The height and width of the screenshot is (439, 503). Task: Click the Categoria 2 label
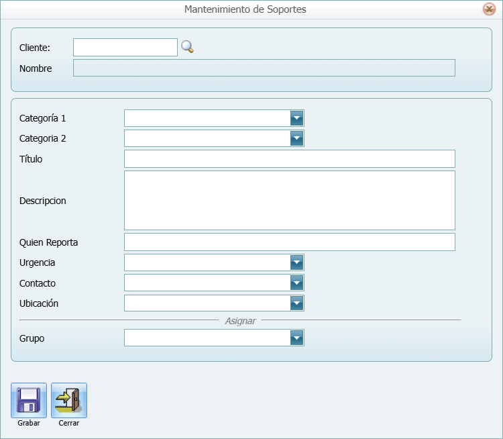pyautogui.click(x=43, y=138)
